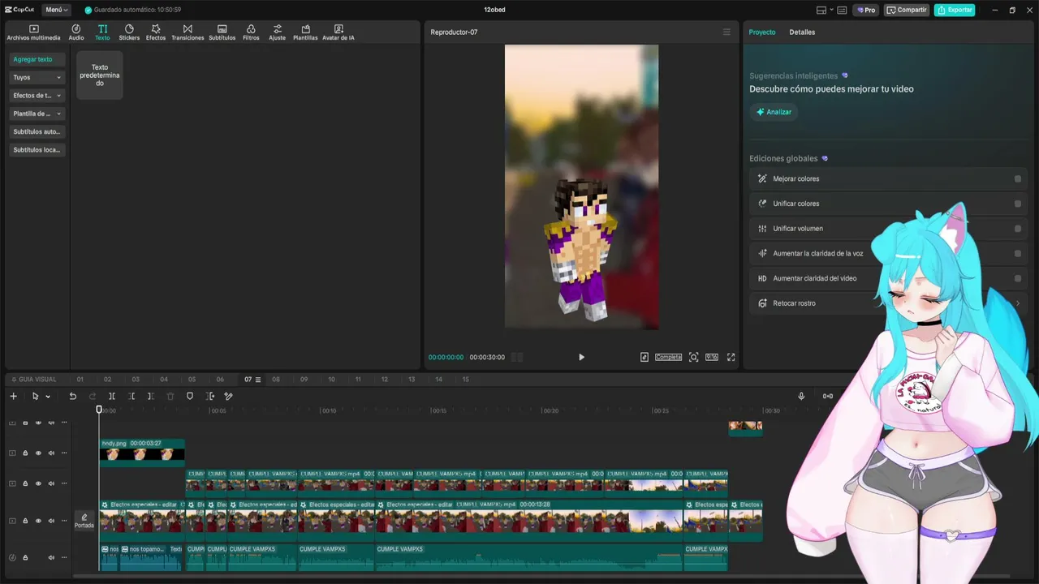Image resolution: width=1039 pixels, height=584 pixels.
Task: Open Subtítulos auto... option
Action: (x=37, y=131)
